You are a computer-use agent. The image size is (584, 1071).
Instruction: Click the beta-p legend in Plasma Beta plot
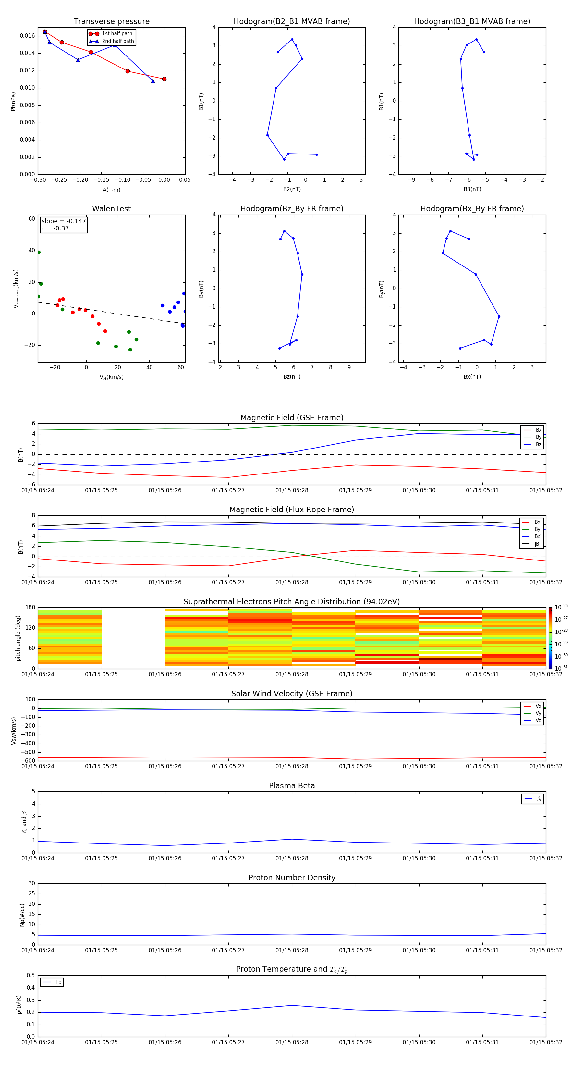(x=533, y=799)
